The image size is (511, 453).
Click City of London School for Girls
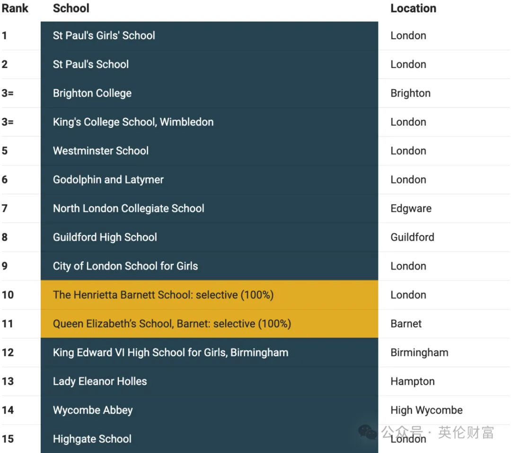[x=125, y=266]
